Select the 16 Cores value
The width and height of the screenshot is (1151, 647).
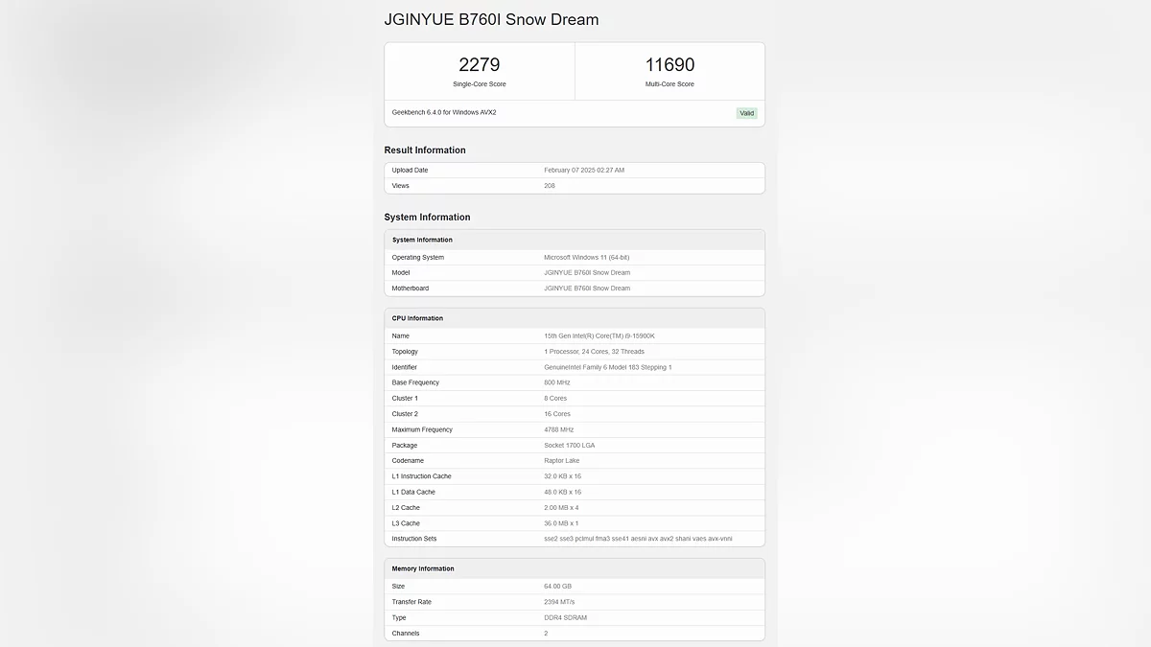click(x=557, y=414)
